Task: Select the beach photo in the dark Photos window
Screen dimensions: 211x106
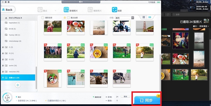Action: pyautogui.click(x=199, y=59)
